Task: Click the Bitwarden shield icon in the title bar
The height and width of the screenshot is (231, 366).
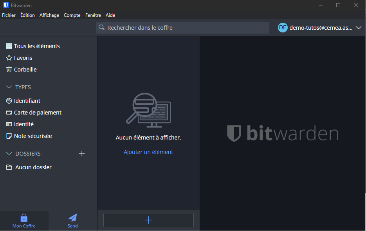Action: point(6,5)
